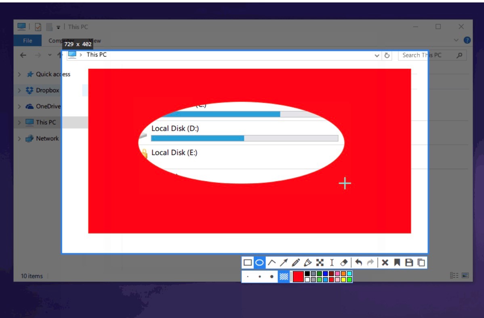Pick the black color swatch
484x318 pixels.
(x=307, y=273)
